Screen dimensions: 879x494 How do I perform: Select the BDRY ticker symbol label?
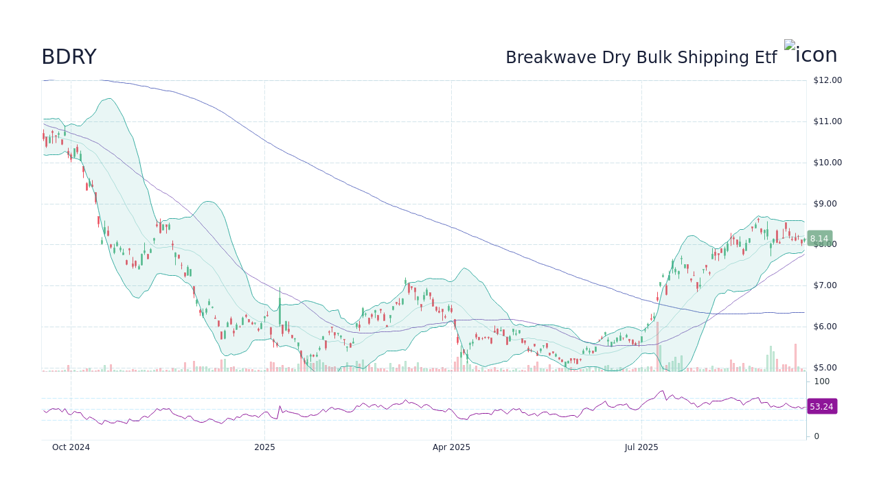click(x=68, y=57)
